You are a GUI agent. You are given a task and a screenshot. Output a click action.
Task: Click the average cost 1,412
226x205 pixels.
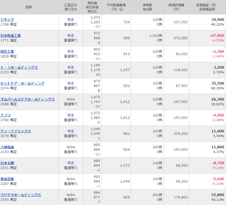pyautogui.click(x=125, y=102)
